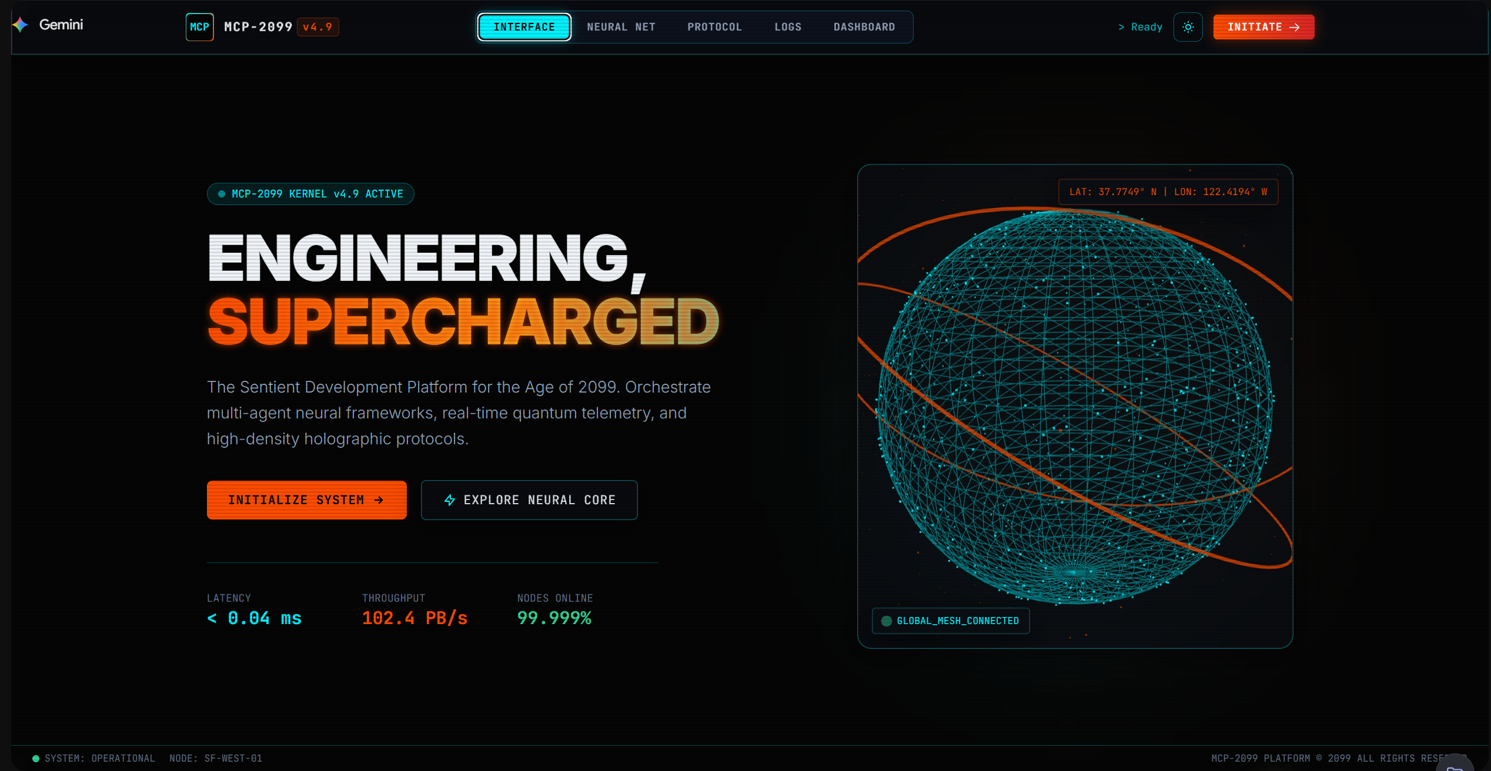This screenshot has height=771, width=1491.
Task: Click the wireframe globe visualization
Action: tap(1075, 405)
